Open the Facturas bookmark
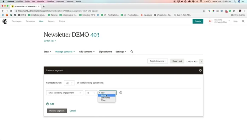Image resolution: width=247 pixels, height=140 pixels. tap(53, 15)
